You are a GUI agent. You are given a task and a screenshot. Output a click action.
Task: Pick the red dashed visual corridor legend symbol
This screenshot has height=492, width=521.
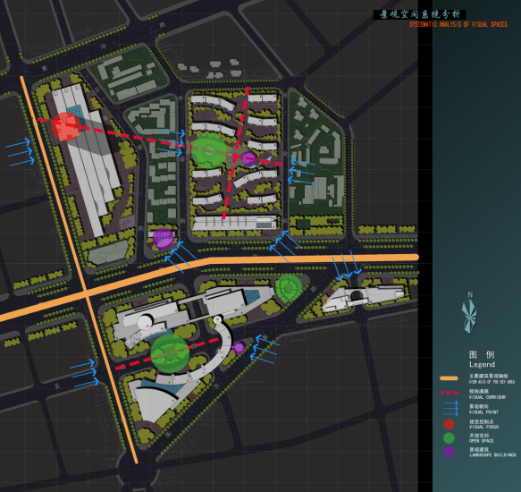[449, 393]
